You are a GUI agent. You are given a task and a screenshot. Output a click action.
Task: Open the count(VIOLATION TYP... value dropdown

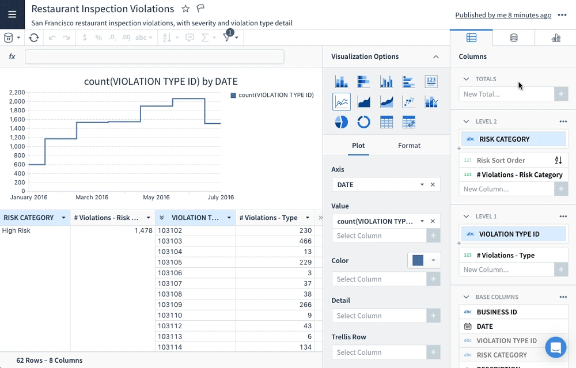coord(422,221)
